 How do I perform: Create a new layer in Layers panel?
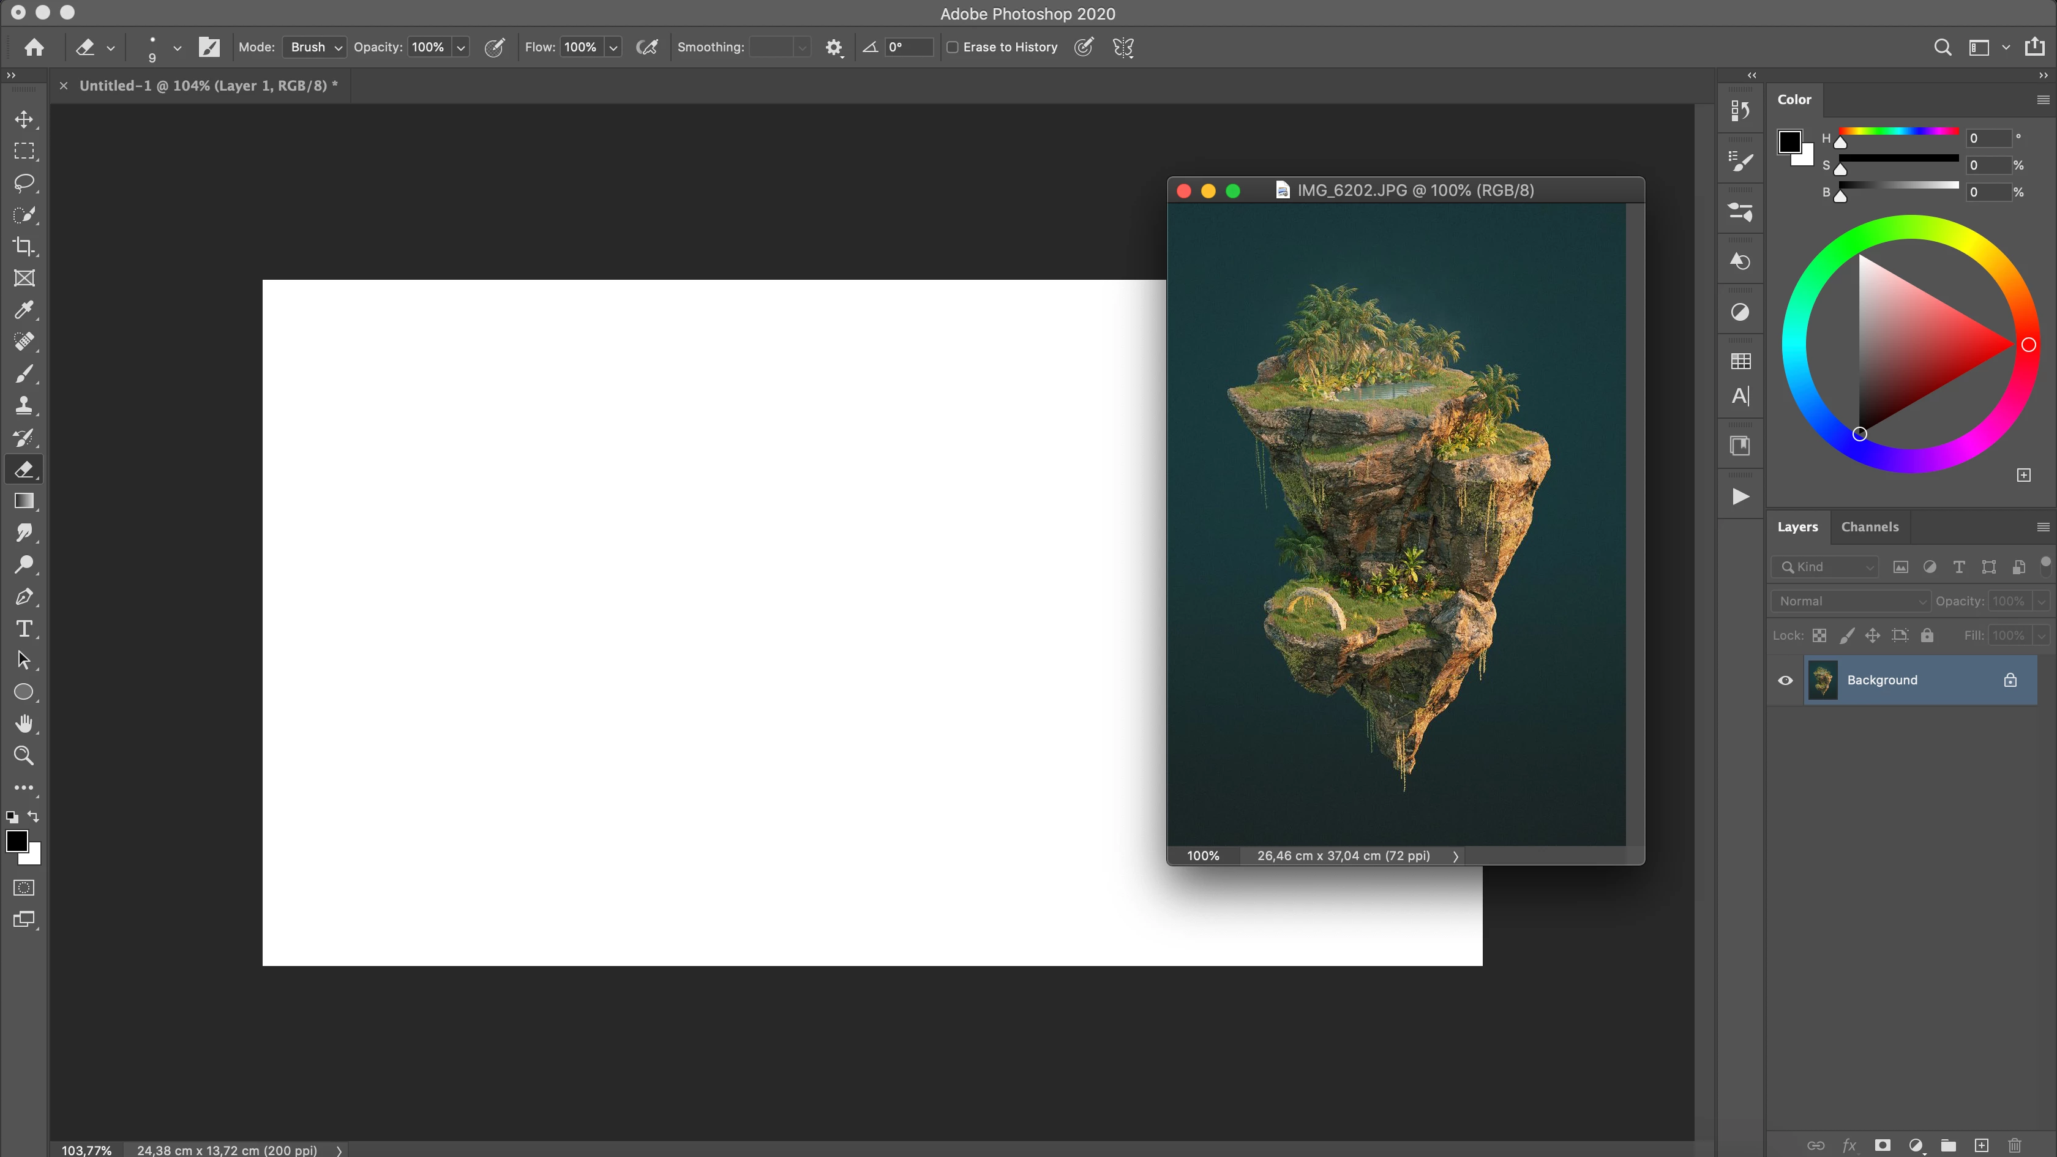point(1981,1145)
